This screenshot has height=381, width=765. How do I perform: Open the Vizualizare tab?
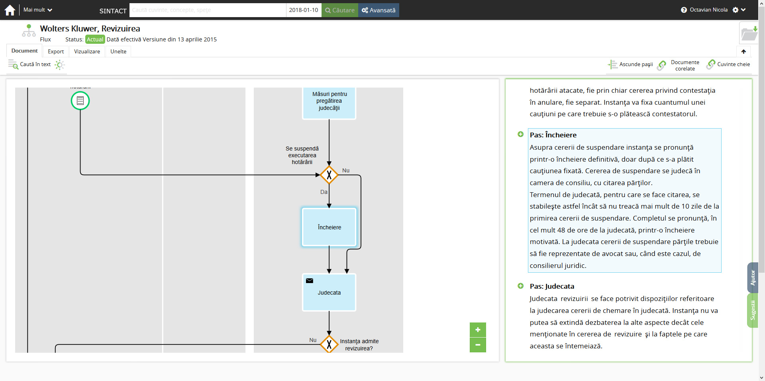coord(87,51)
